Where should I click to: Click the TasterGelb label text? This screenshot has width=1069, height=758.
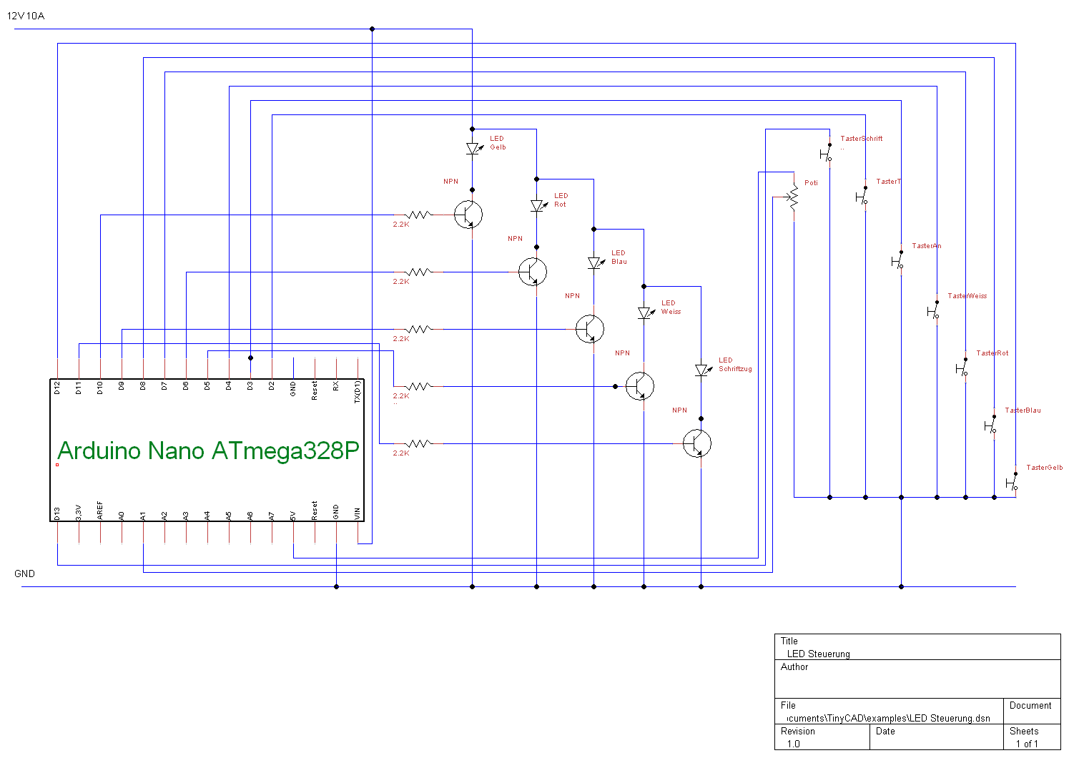pyautogui.click(x=1045, y=468)
